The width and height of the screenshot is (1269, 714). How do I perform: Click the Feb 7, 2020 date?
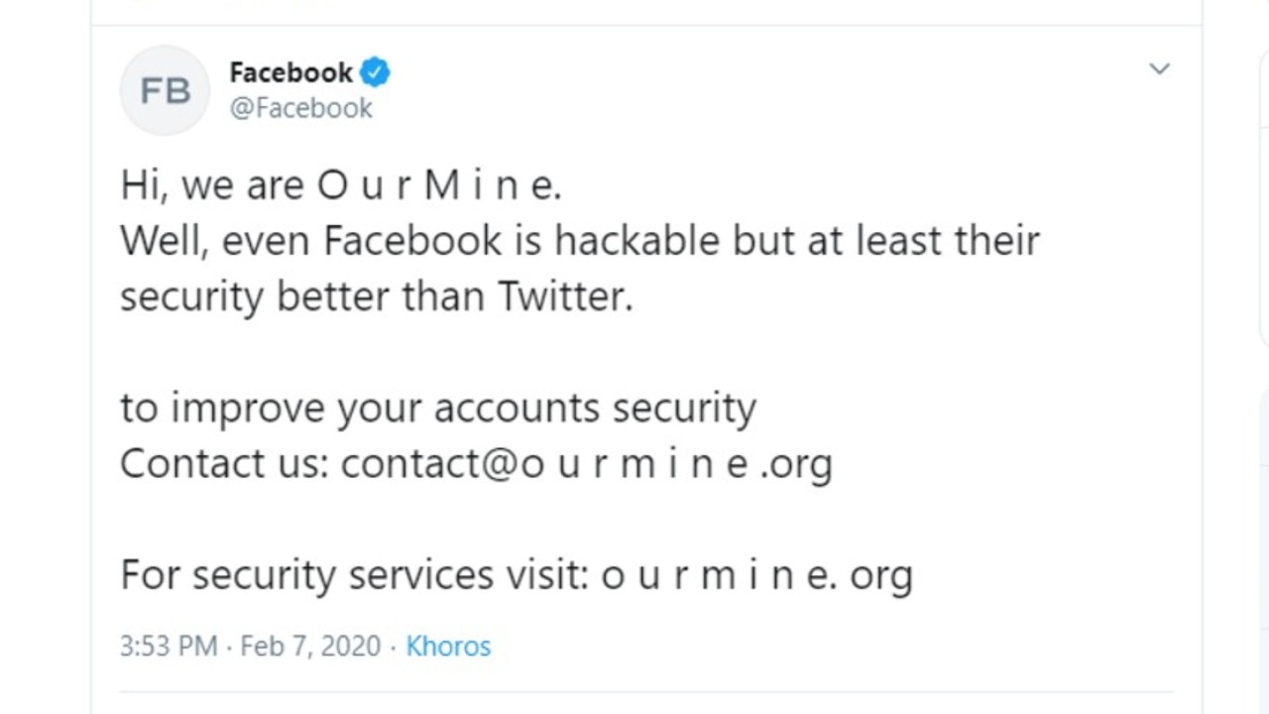coord(310,646)
